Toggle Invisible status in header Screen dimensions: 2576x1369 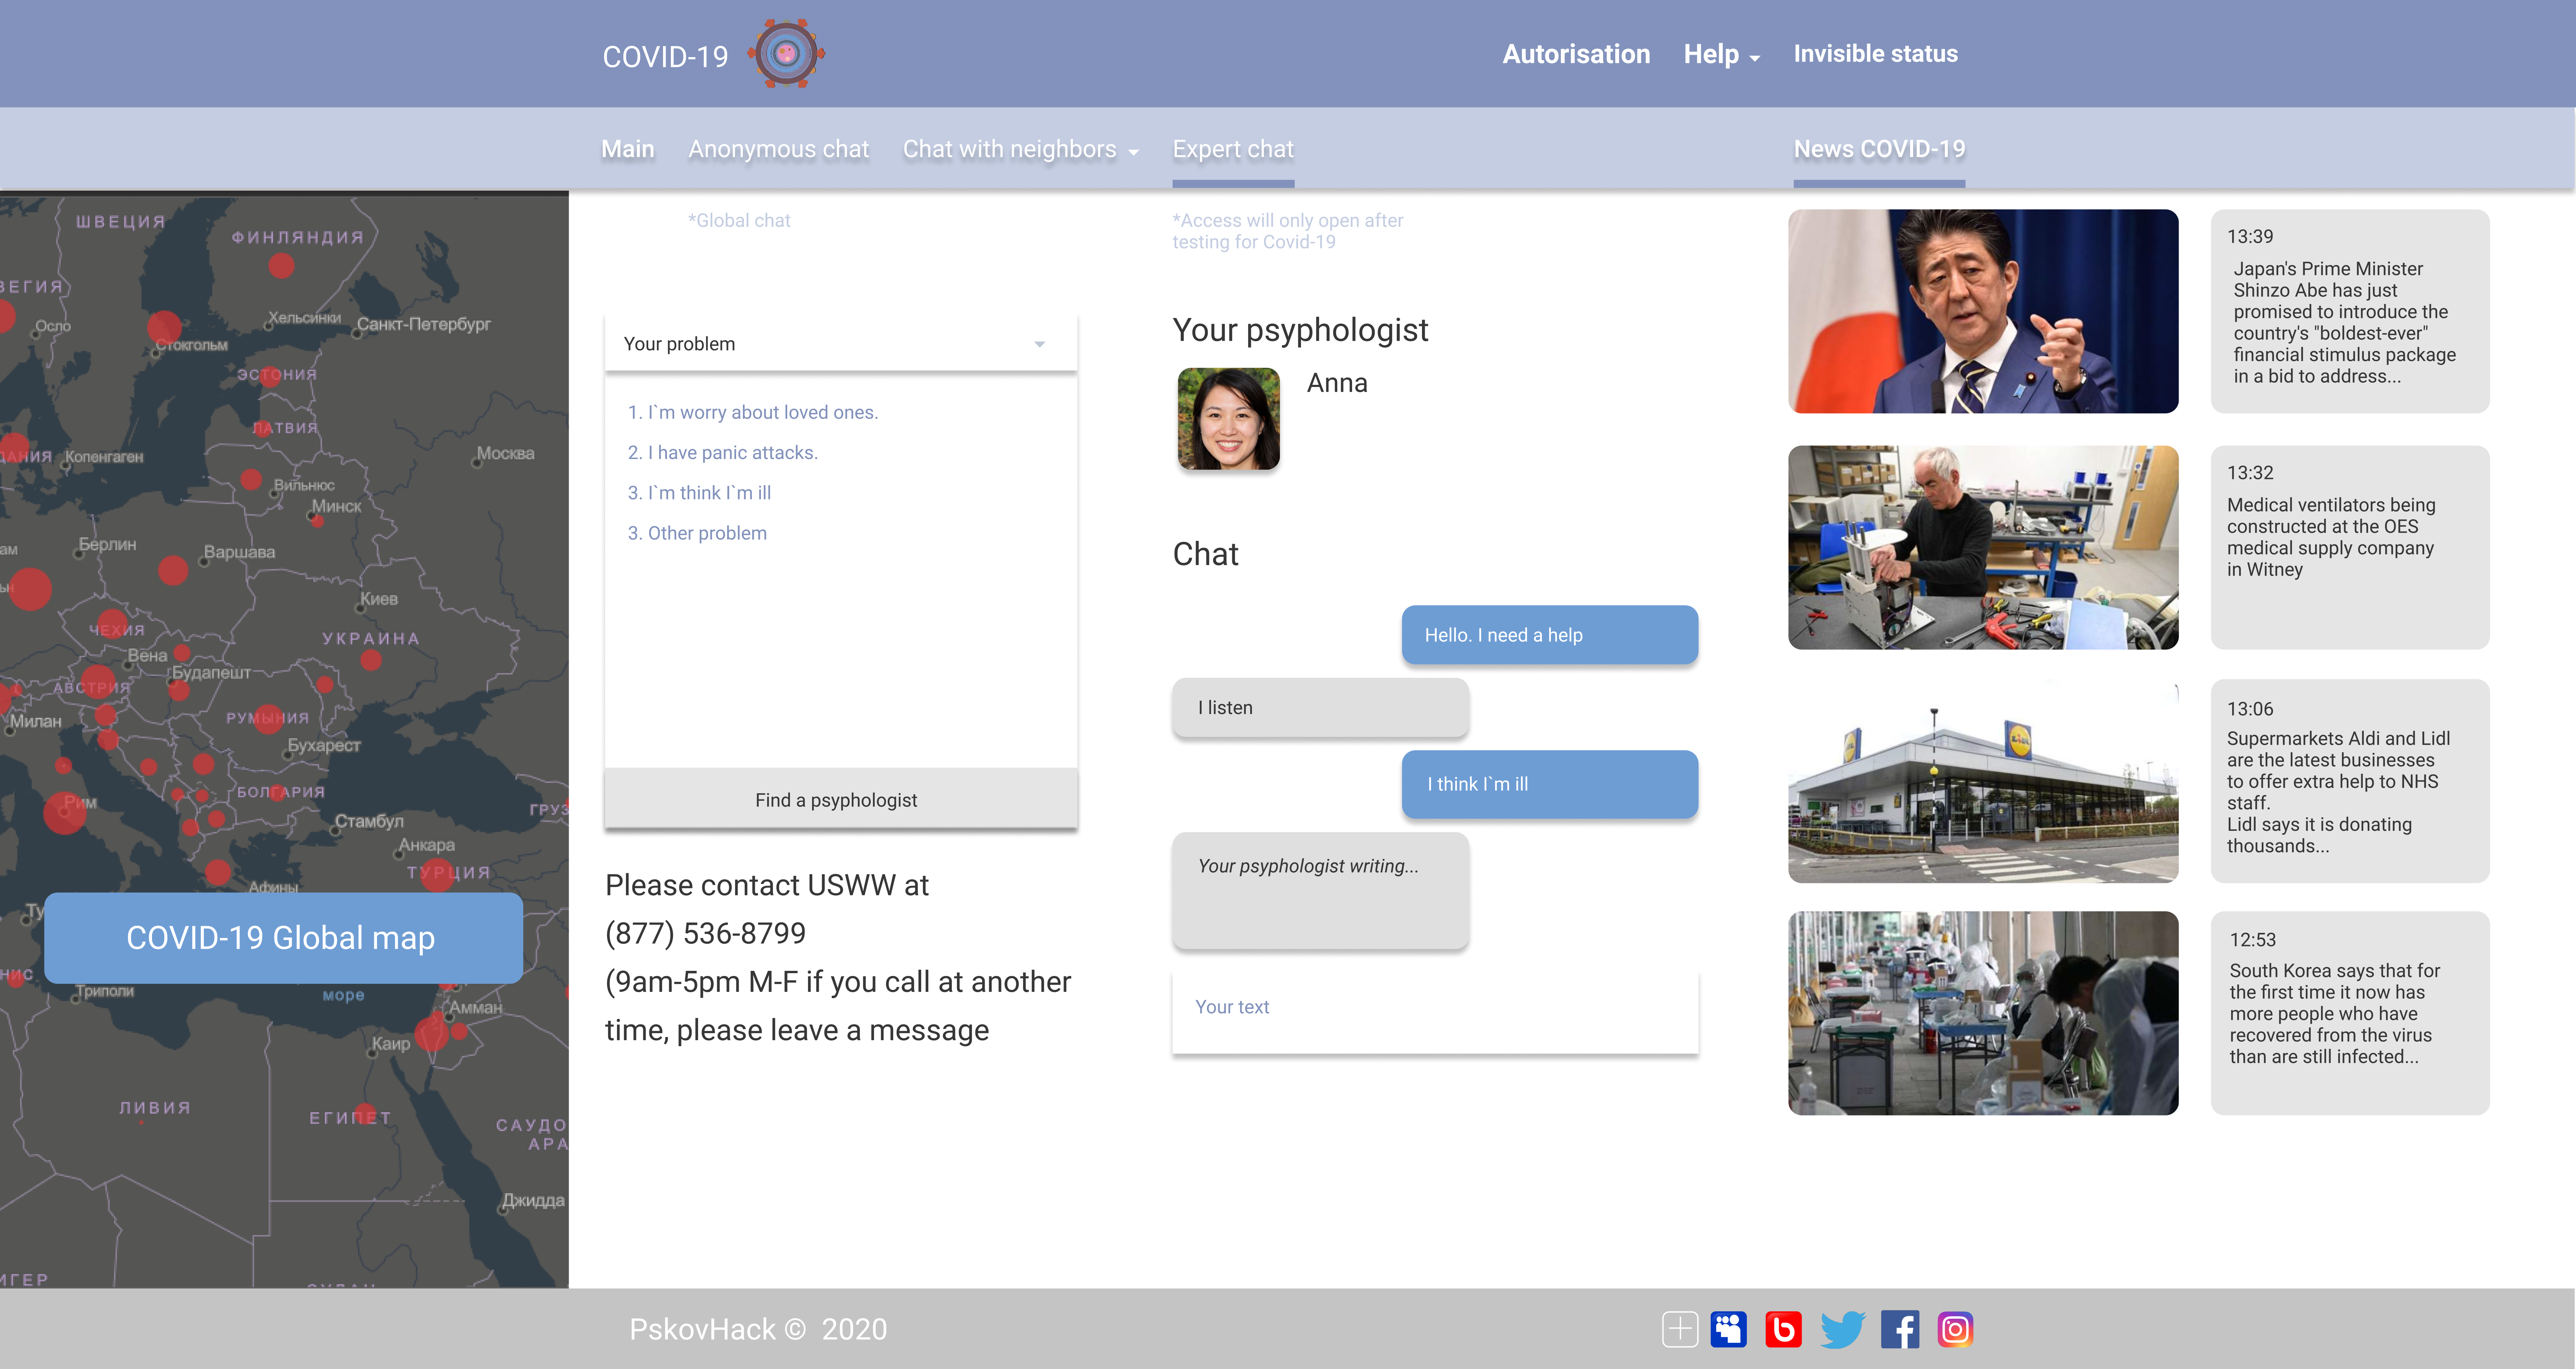pyautogui.click(x=1875, y=54)
